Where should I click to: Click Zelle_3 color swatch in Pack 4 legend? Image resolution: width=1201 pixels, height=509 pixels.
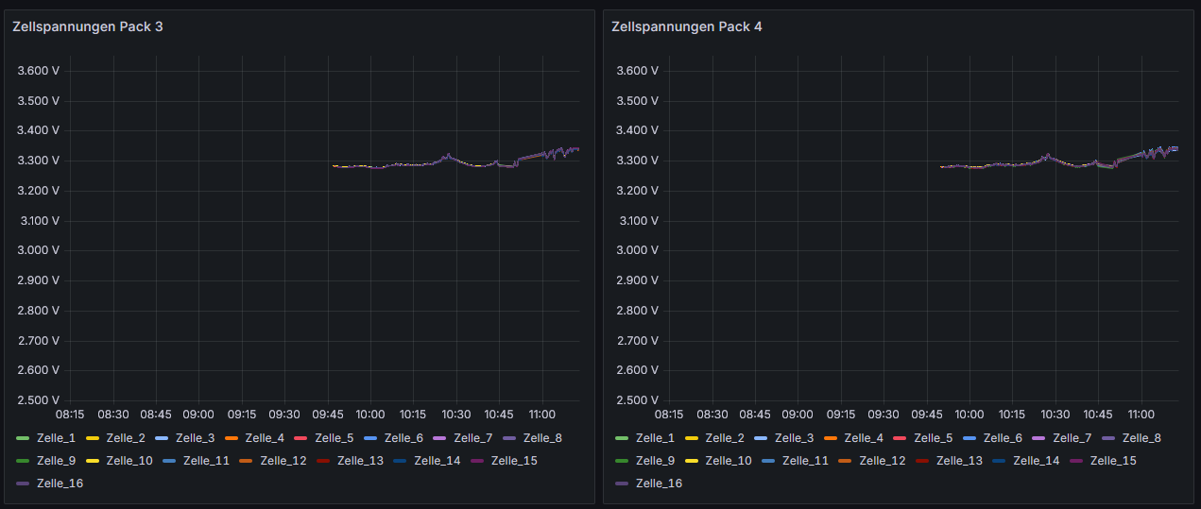[x=761, y=438]
